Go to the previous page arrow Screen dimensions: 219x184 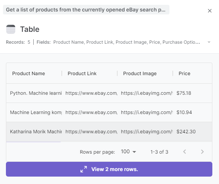tap(185, 152)
